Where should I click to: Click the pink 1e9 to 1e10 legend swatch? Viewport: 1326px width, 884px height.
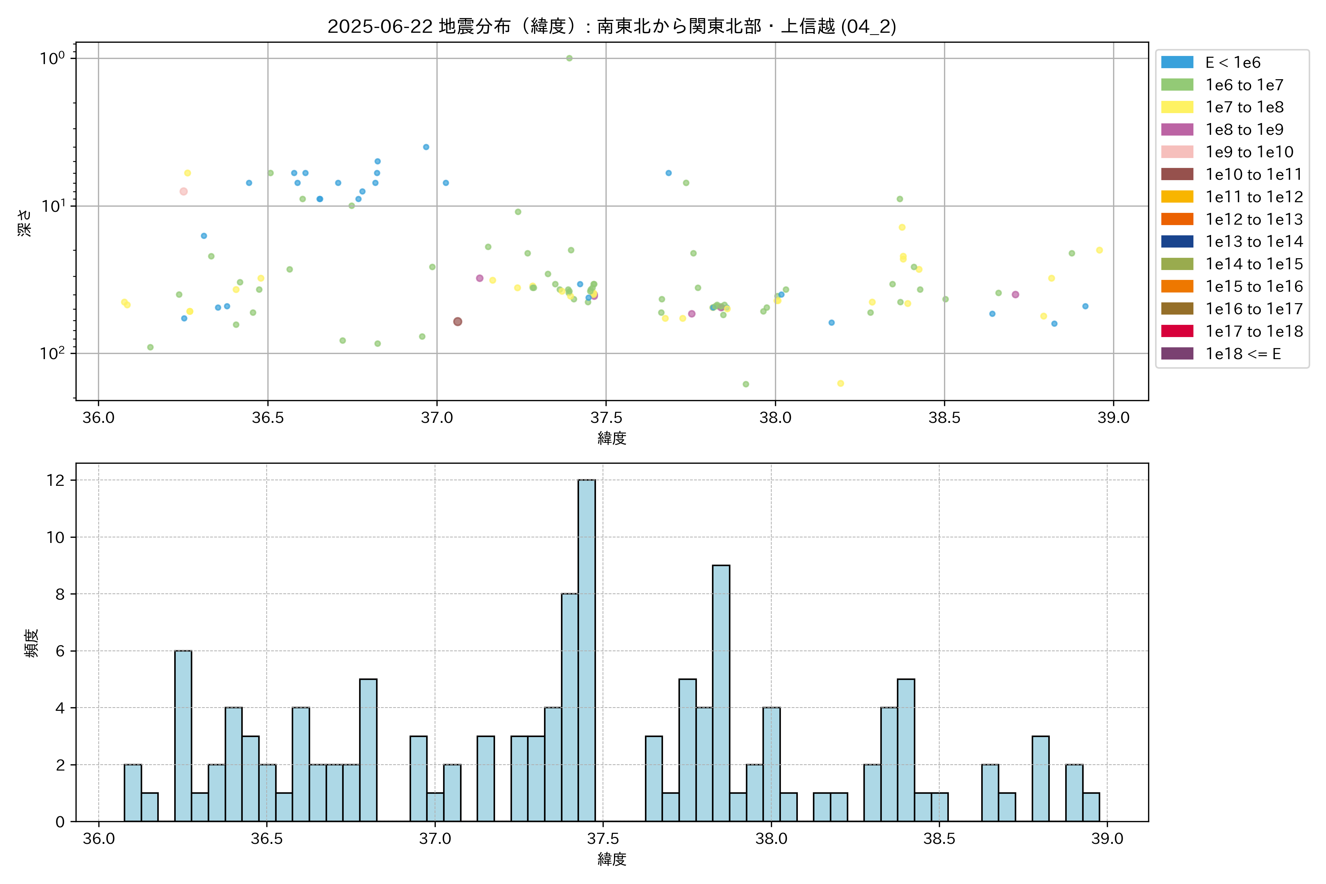coord(1176,152)
